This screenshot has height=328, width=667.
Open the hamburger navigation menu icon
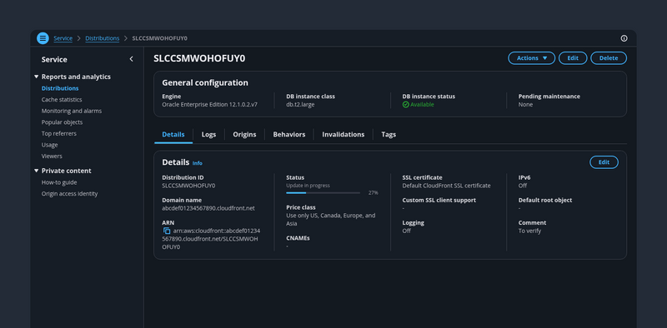click(x=43, y=38)
